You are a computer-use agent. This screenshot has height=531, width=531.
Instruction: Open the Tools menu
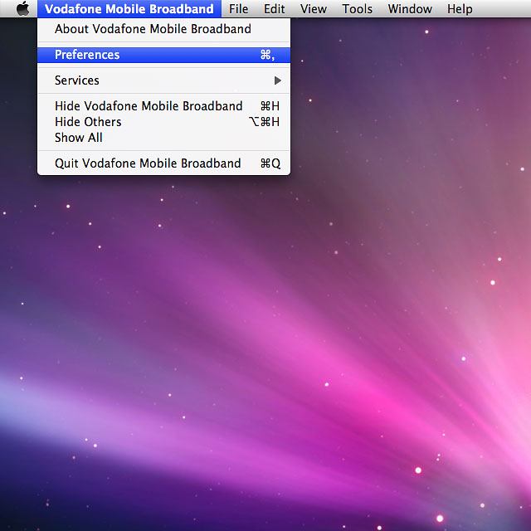357,9
